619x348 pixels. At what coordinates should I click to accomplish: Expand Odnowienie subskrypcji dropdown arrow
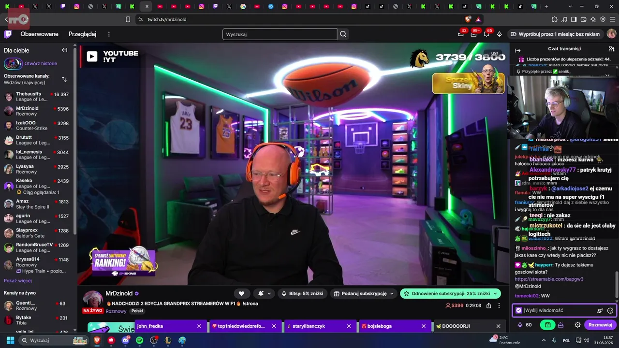[496, 293]
